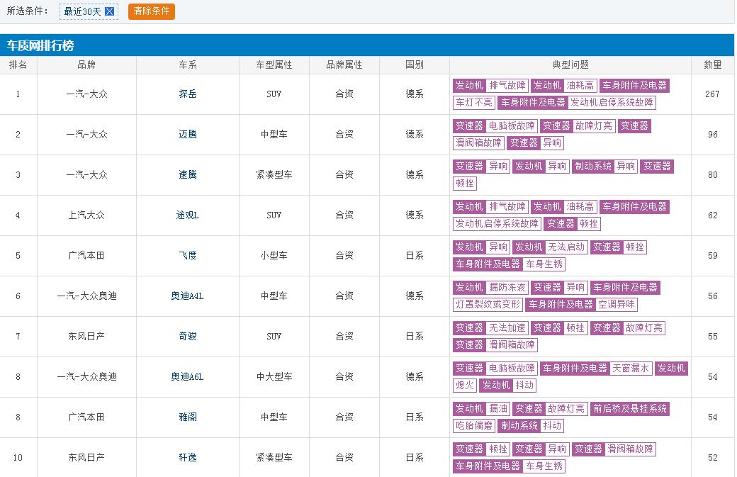Open the 速腾 car series link
The image size is (737, 477).
click(x=188, y=175)
